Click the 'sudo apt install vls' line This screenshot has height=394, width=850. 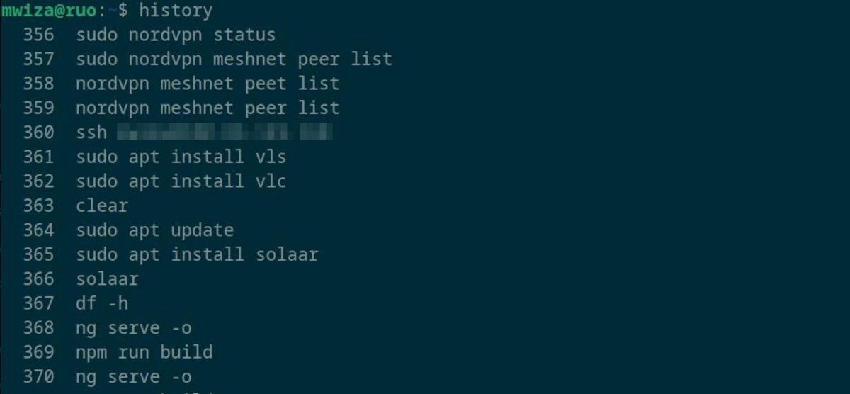(x=181, y=157)
